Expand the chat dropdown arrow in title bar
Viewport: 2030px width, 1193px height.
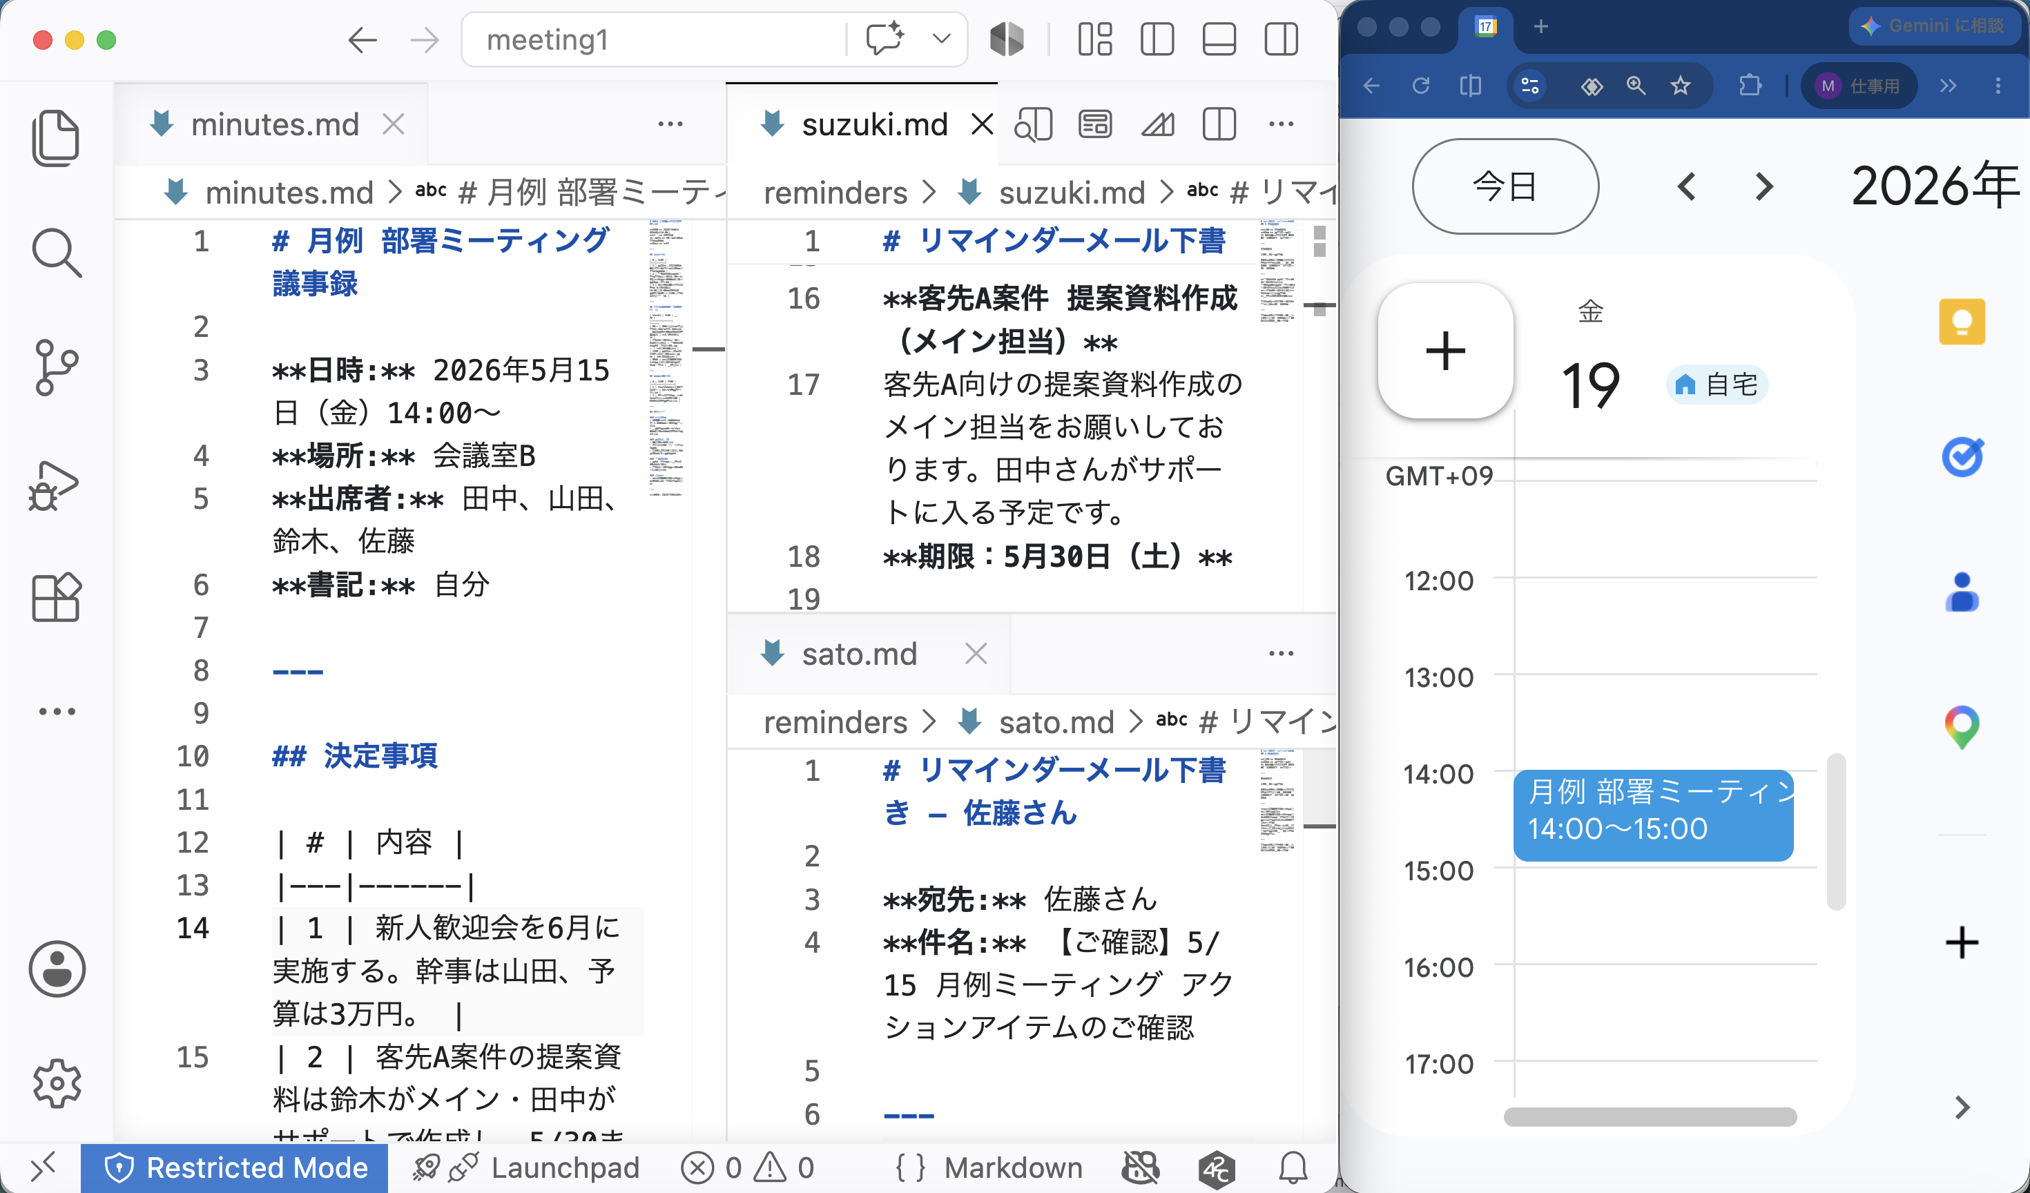(x=941, y=39)
